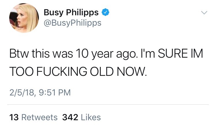This screenshot has height=126, width=212.
Task: Click the number 10 in the tweet
Action: [x=82, y=53]
